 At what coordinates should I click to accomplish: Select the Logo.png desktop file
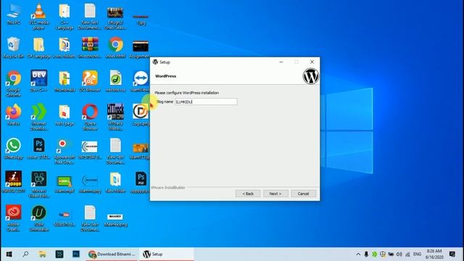coord(141,115)
